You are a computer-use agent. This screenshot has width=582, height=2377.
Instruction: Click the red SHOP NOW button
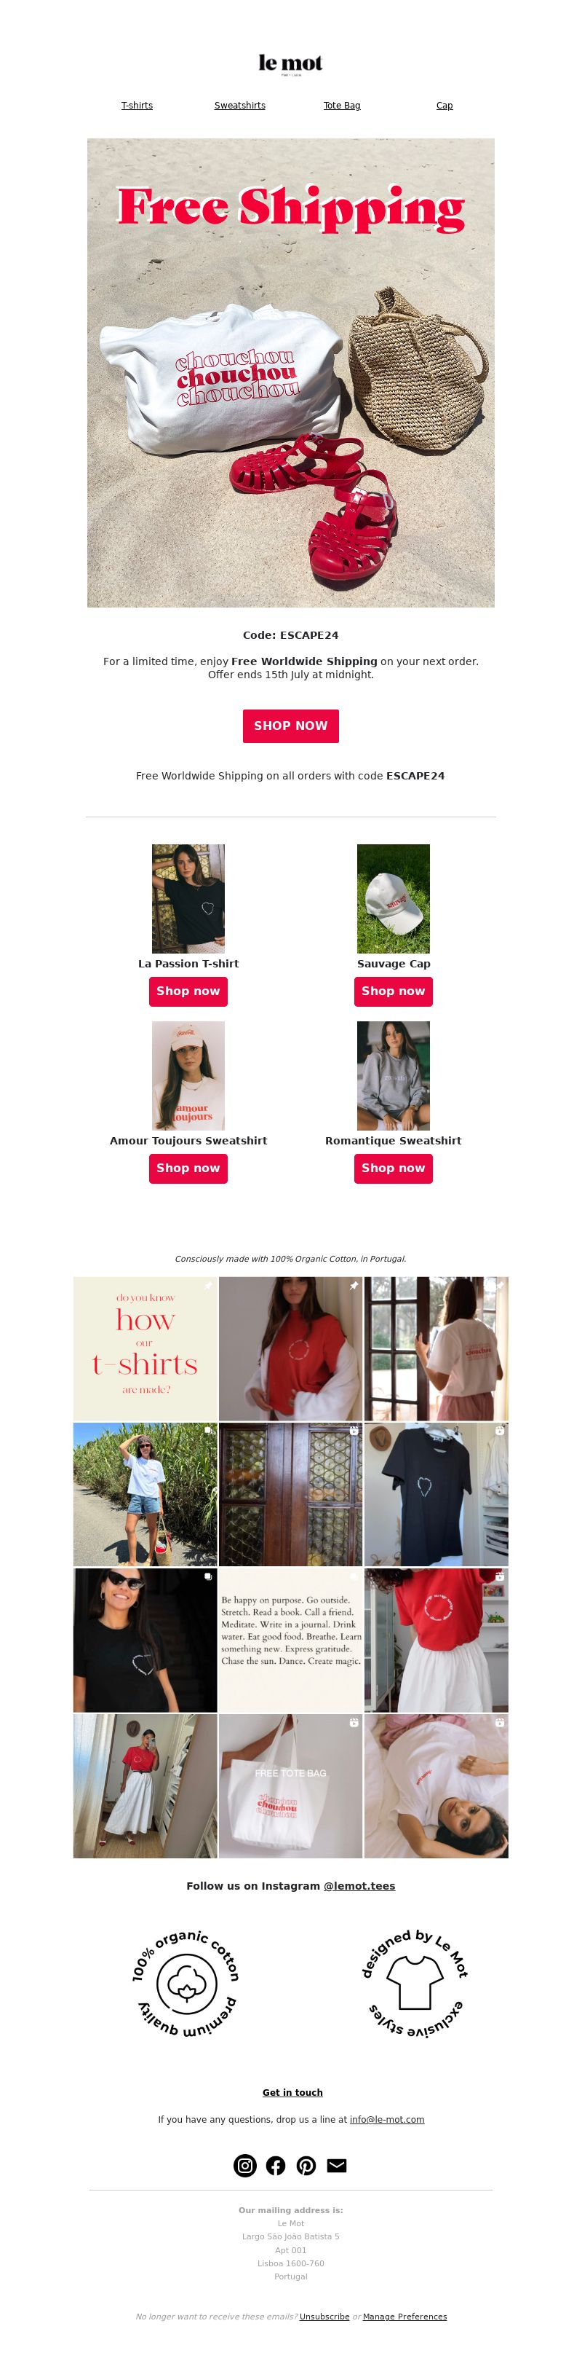pyautogui.click(x=291, y=726)
